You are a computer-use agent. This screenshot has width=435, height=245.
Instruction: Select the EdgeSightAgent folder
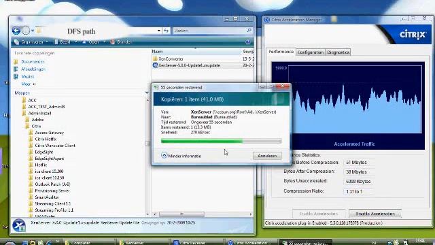click(x=50, y=159)
